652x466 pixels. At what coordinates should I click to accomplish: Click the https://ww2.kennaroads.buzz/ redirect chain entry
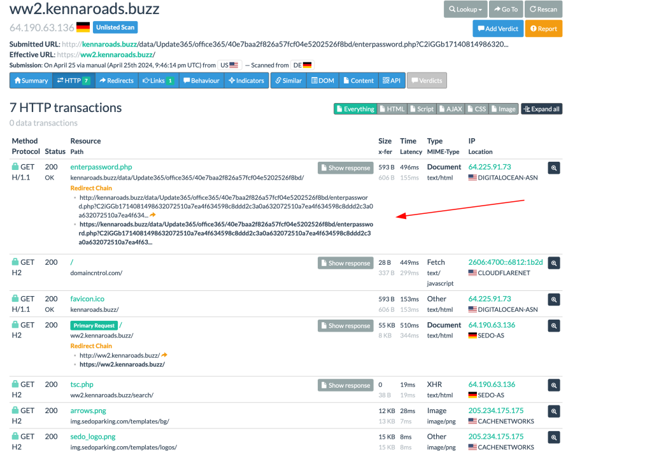tap(122, 365)
